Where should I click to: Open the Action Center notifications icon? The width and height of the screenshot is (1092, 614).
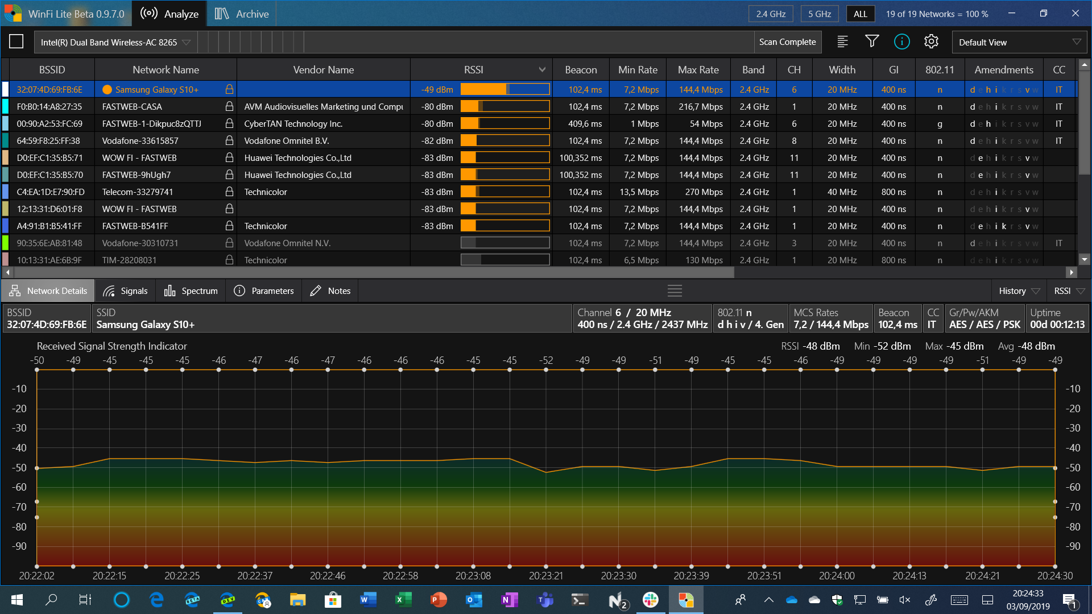tap(1069, 600)
